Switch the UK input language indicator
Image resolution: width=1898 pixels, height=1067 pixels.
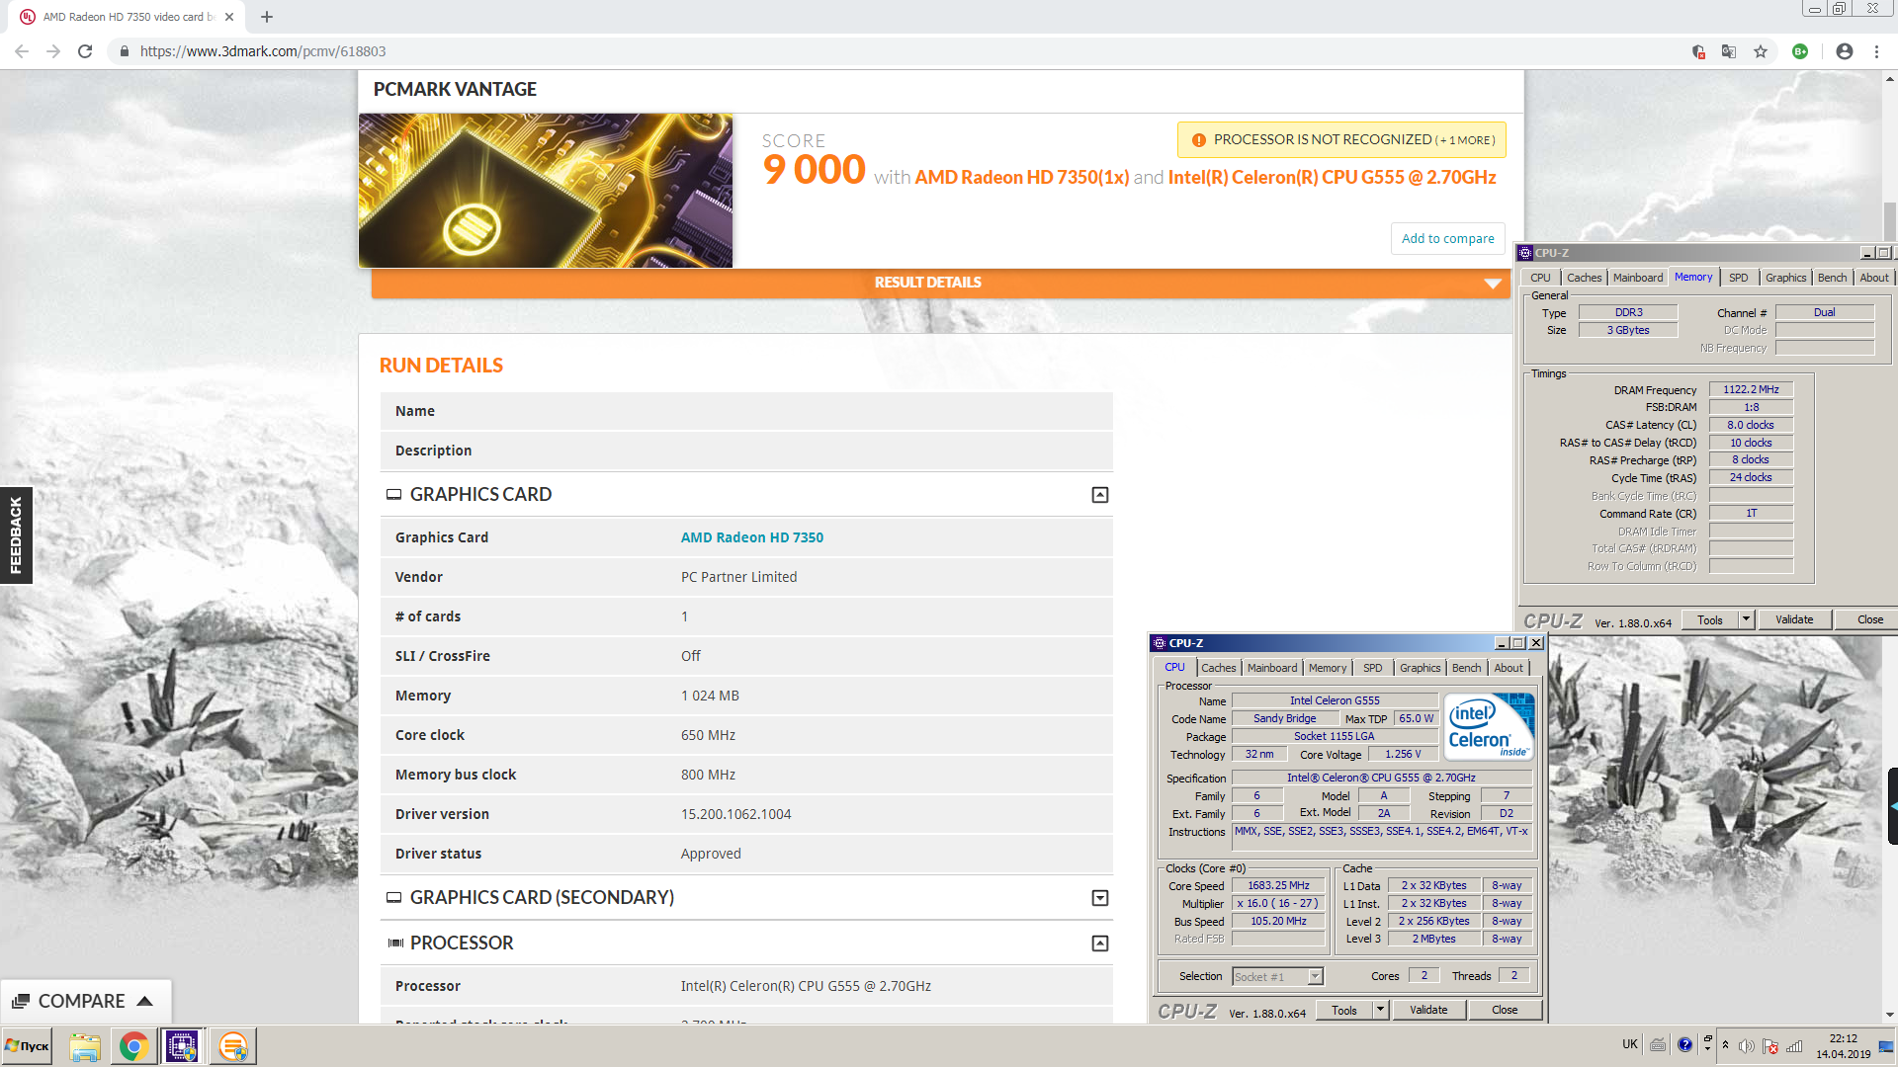pos(1630,1044)
